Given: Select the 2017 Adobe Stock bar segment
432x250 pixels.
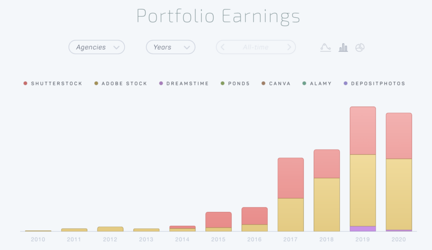Looking at the screenshot, I should (x=291, y=215).
